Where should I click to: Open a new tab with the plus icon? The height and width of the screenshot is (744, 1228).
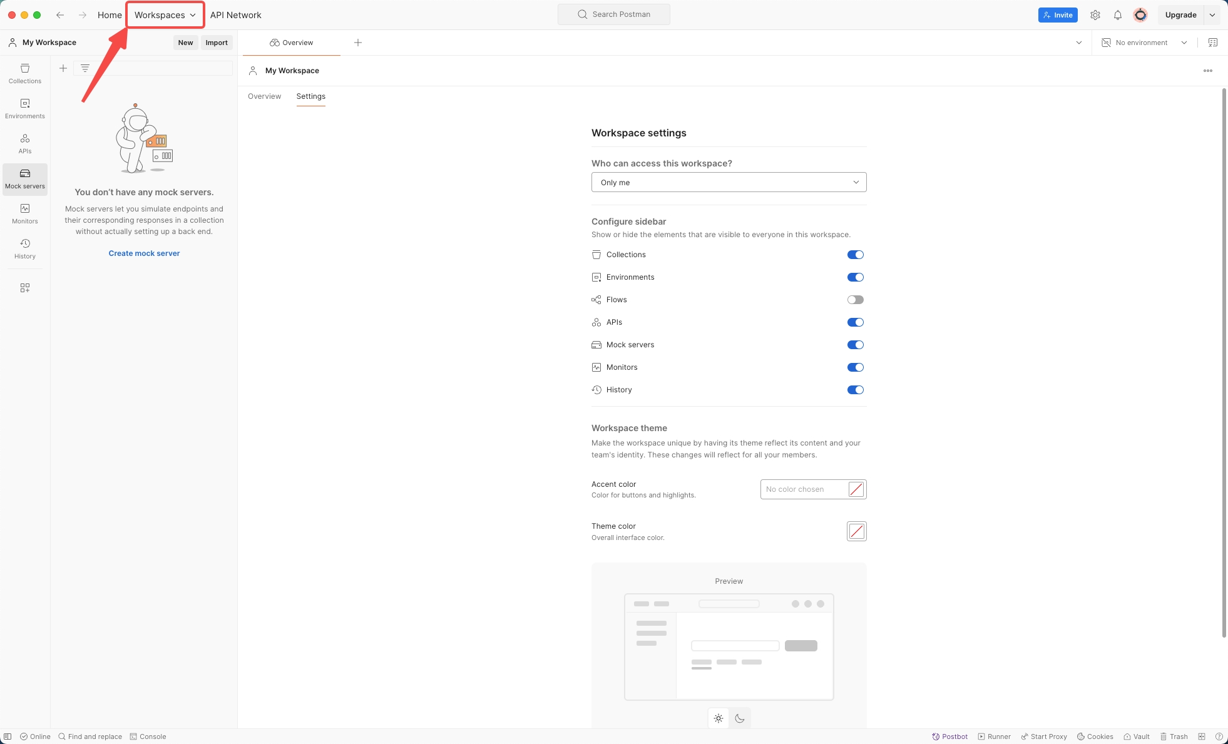click(358, 43)
